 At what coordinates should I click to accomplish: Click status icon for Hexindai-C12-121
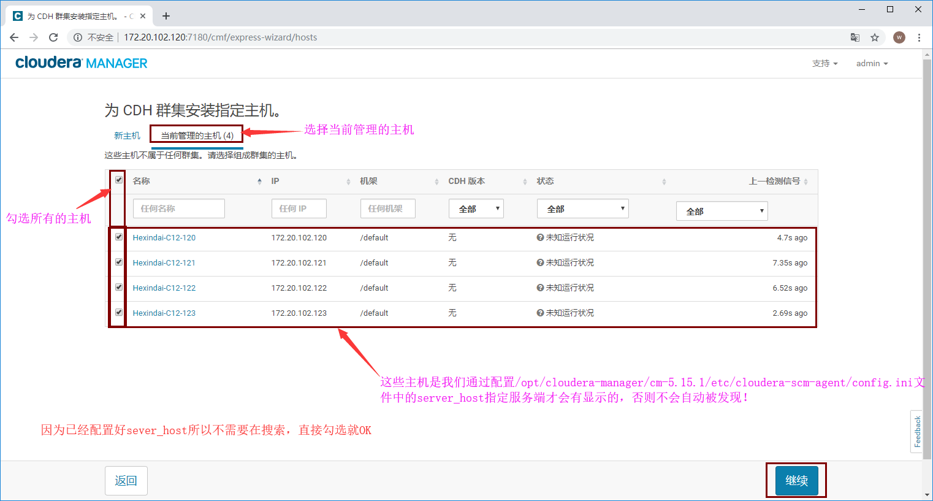540,262
